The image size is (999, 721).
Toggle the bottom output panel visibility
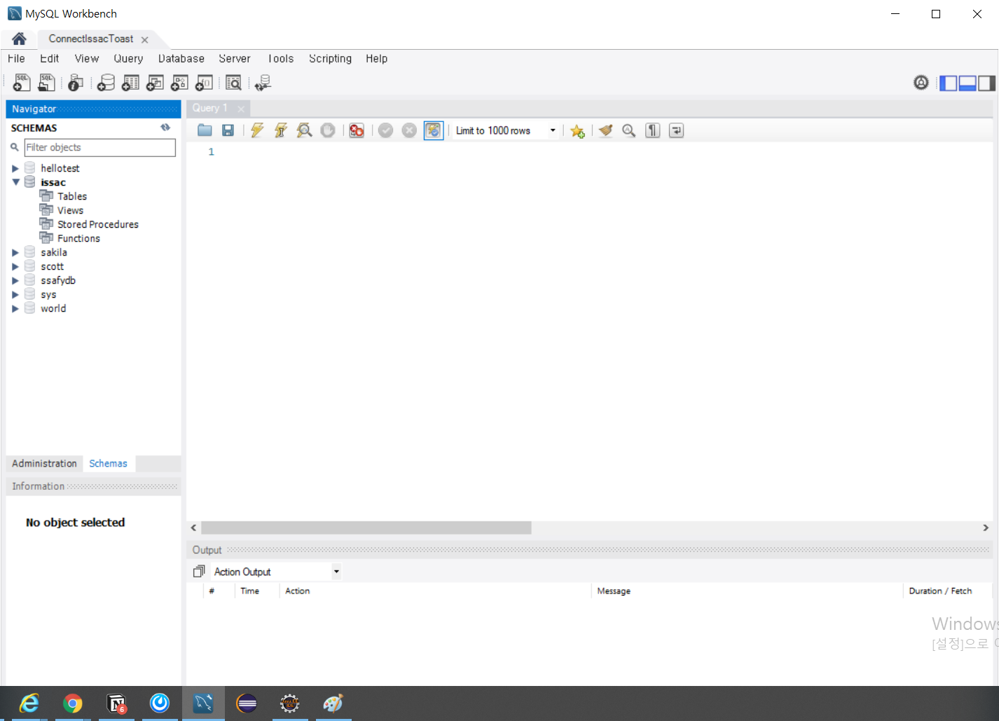click(967, 83)
